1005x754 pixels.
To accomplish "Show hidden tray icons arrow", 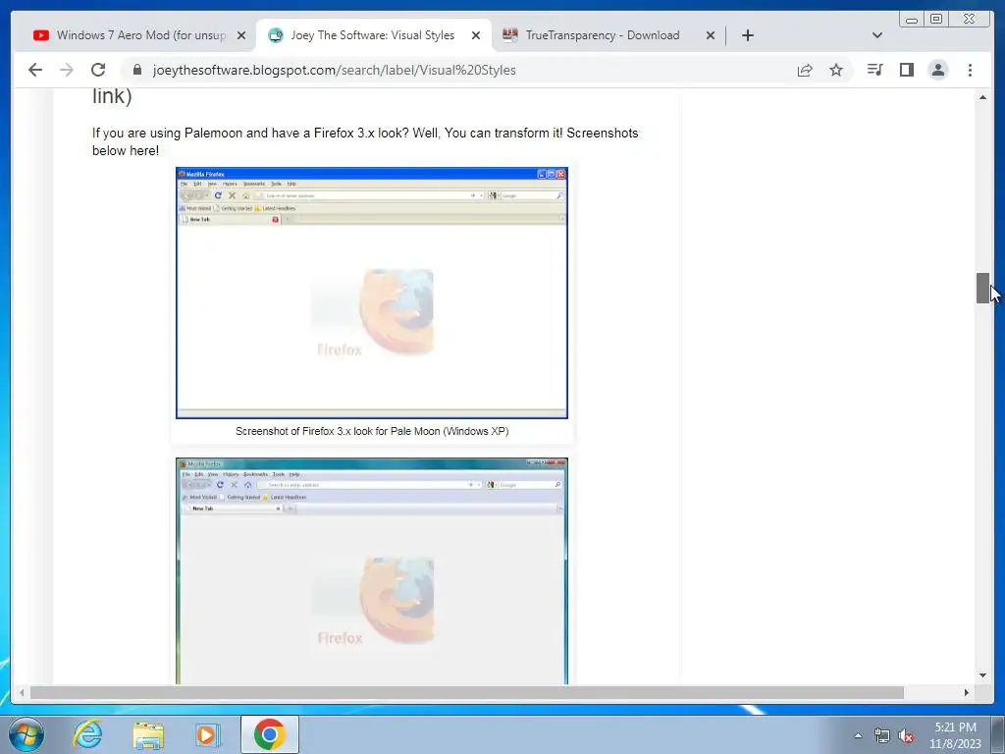I will [858, 735].
